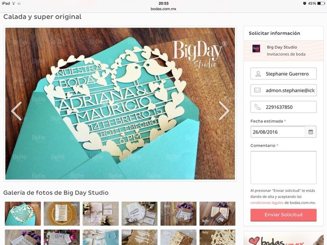Select the teal heart invitation thumbnail
Screen dimensions: 327x245
[x=23, y=214]
